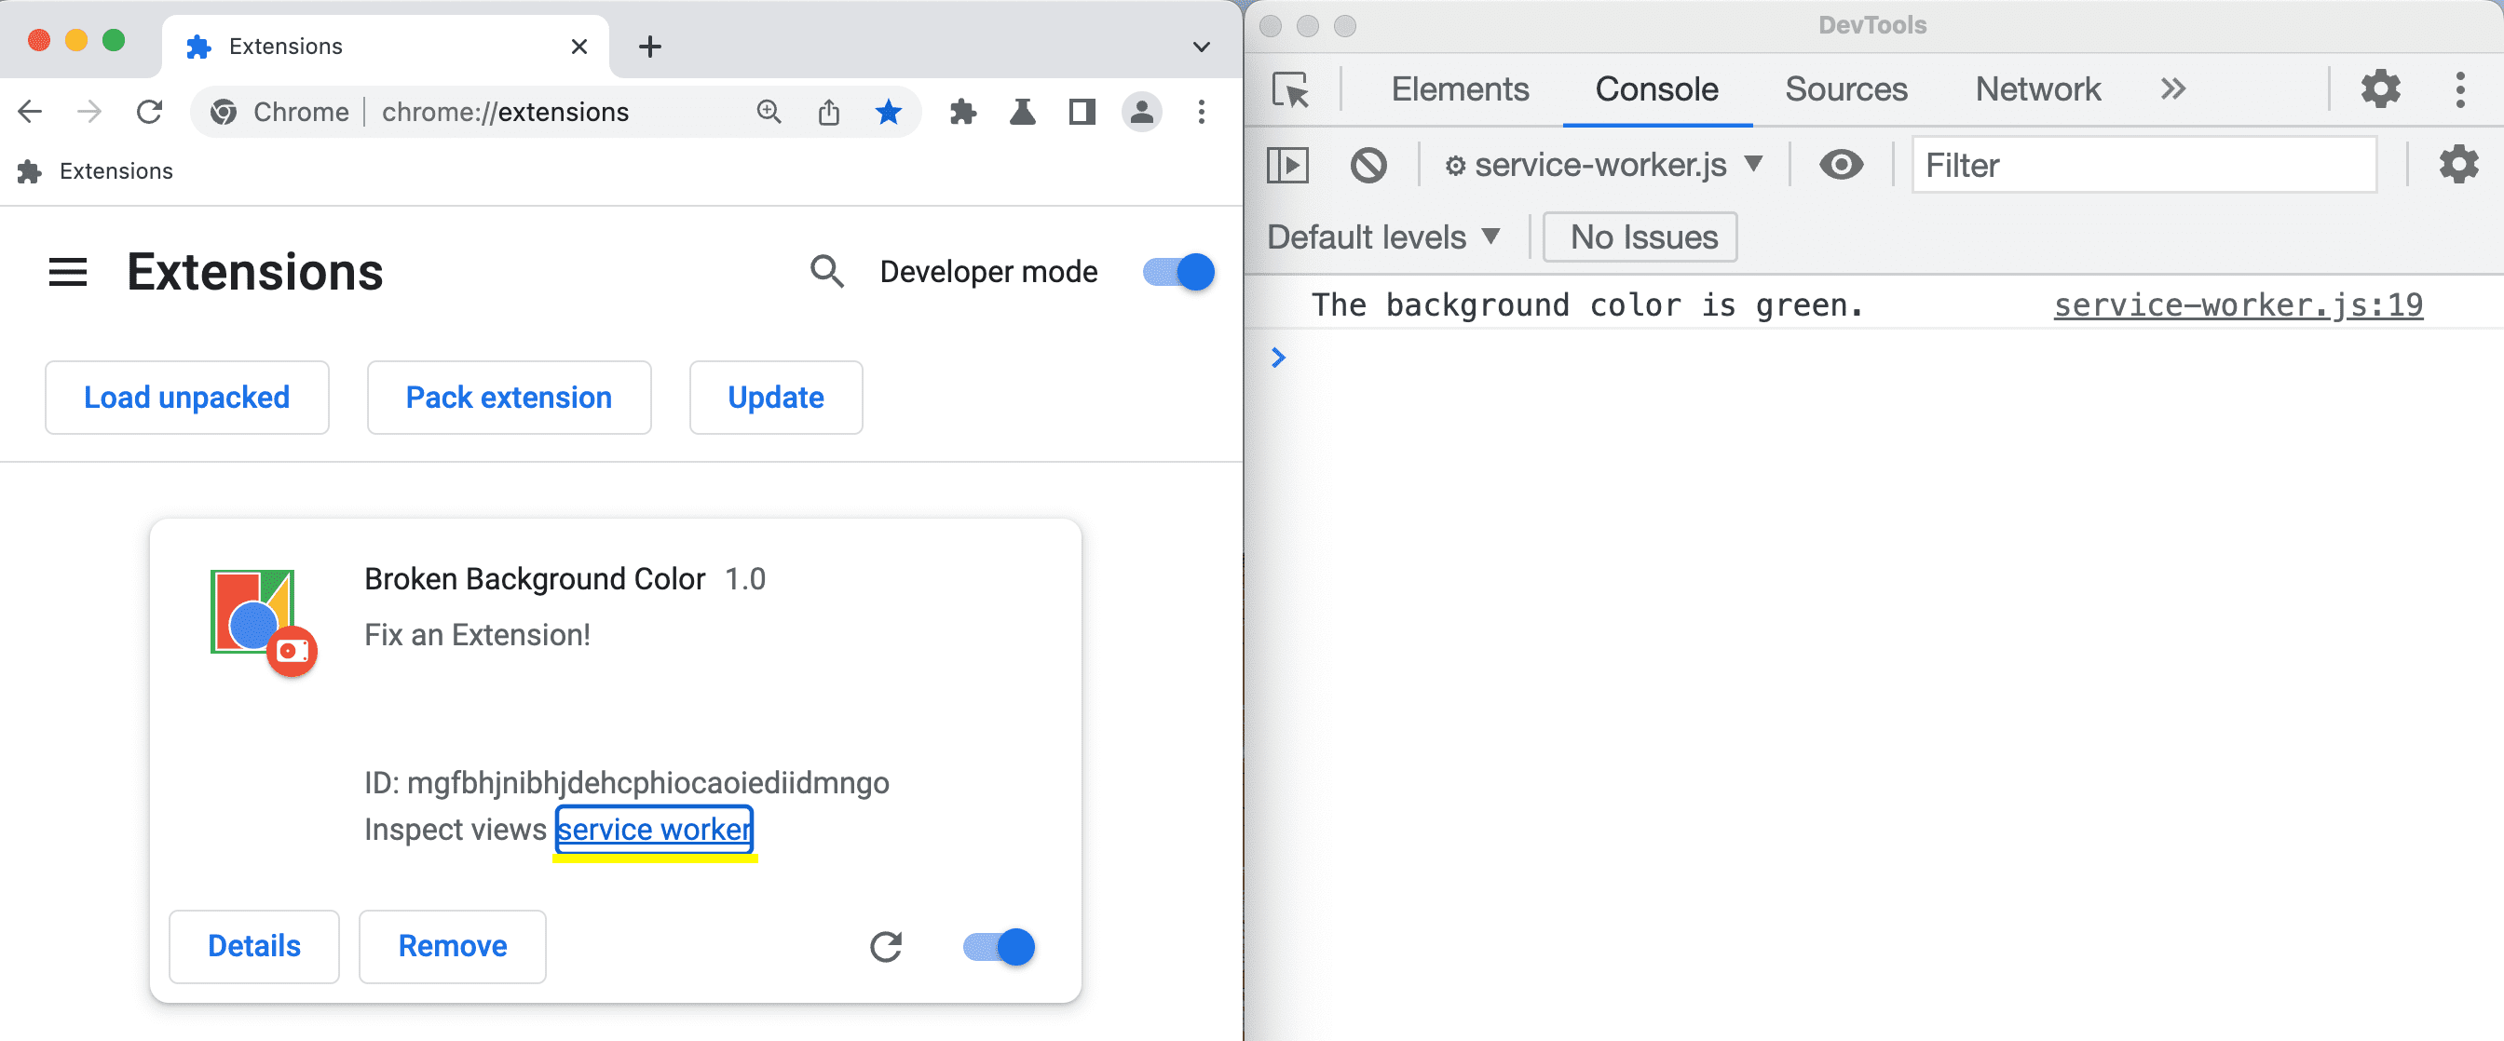Select the Sources tab in DevTools

click(1847, 89)
